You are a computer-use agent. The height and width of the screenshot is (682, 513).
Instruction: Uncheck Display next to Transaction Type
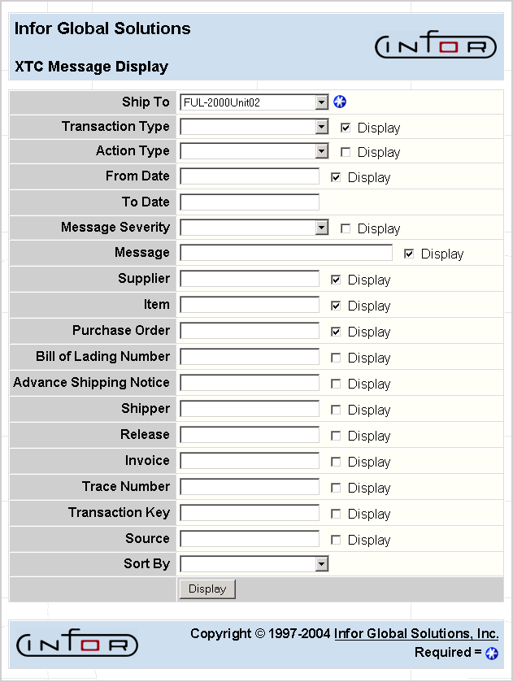tap(346, 127)
